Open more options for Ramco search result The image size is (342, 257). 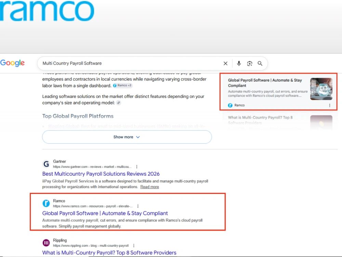[x=138, y=206]
